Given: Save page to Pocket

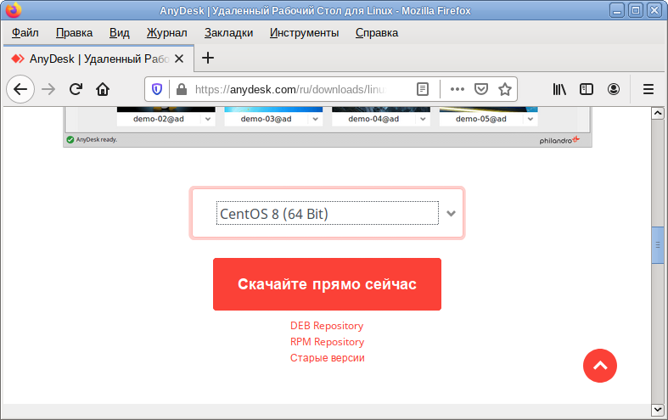Looking at the screenshot, I should pyautogui.click(x=481, y=89).
